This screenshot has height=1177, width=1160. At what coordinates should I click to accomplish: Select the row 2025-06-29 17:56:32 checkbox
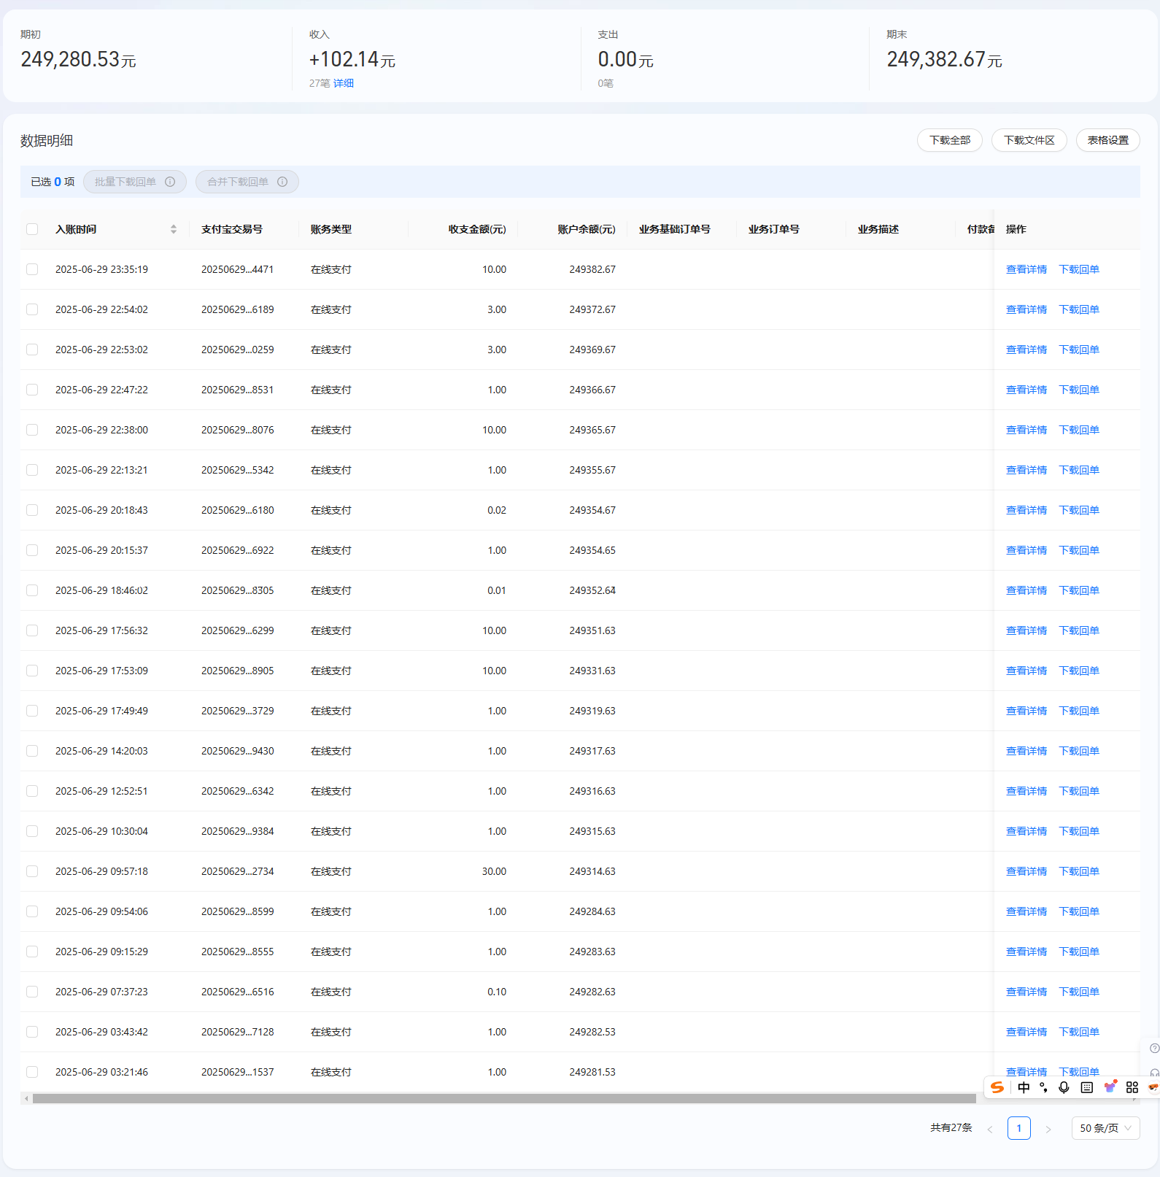[x=32, y=630]
